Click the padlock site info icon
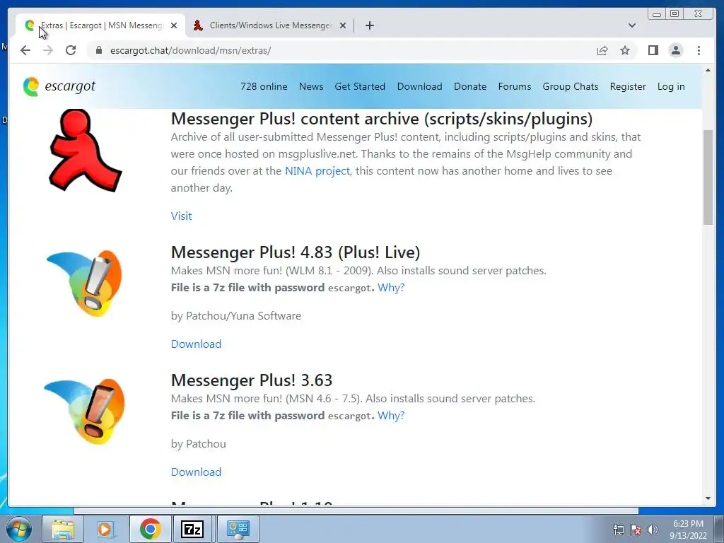Viewport: 724px width, 543px height. tap(98, 50)
